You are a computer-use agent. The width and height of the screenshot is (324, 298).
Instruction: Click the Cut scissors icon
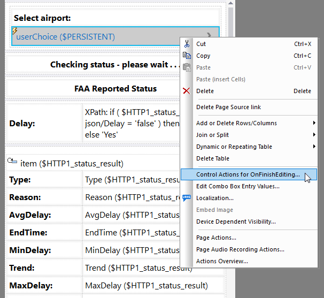(187, 44)
